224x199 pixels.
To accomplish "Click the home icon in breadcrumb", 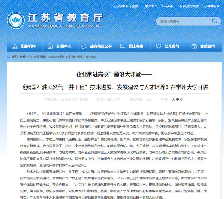I will click(8, 57).
